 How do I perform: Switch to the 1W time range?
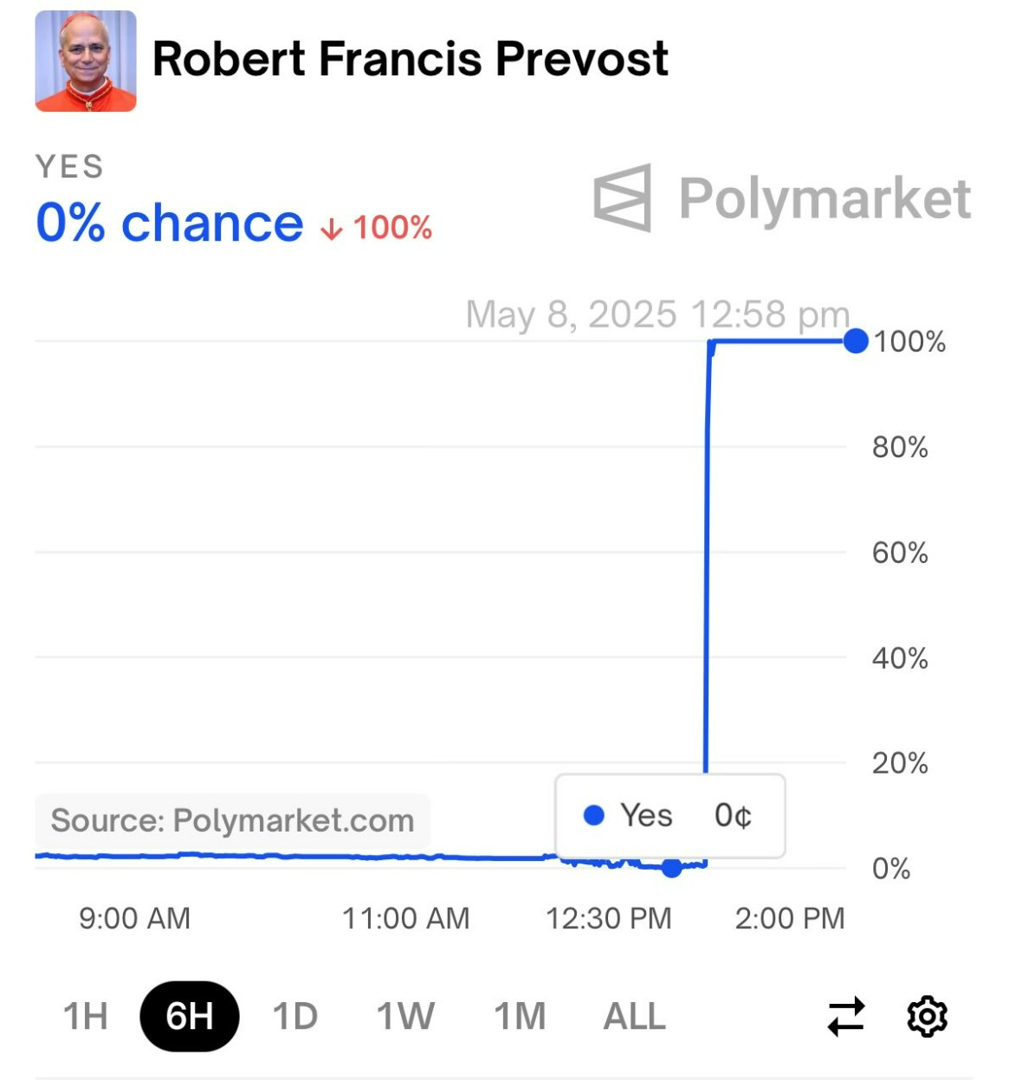tap(405, 1016)
